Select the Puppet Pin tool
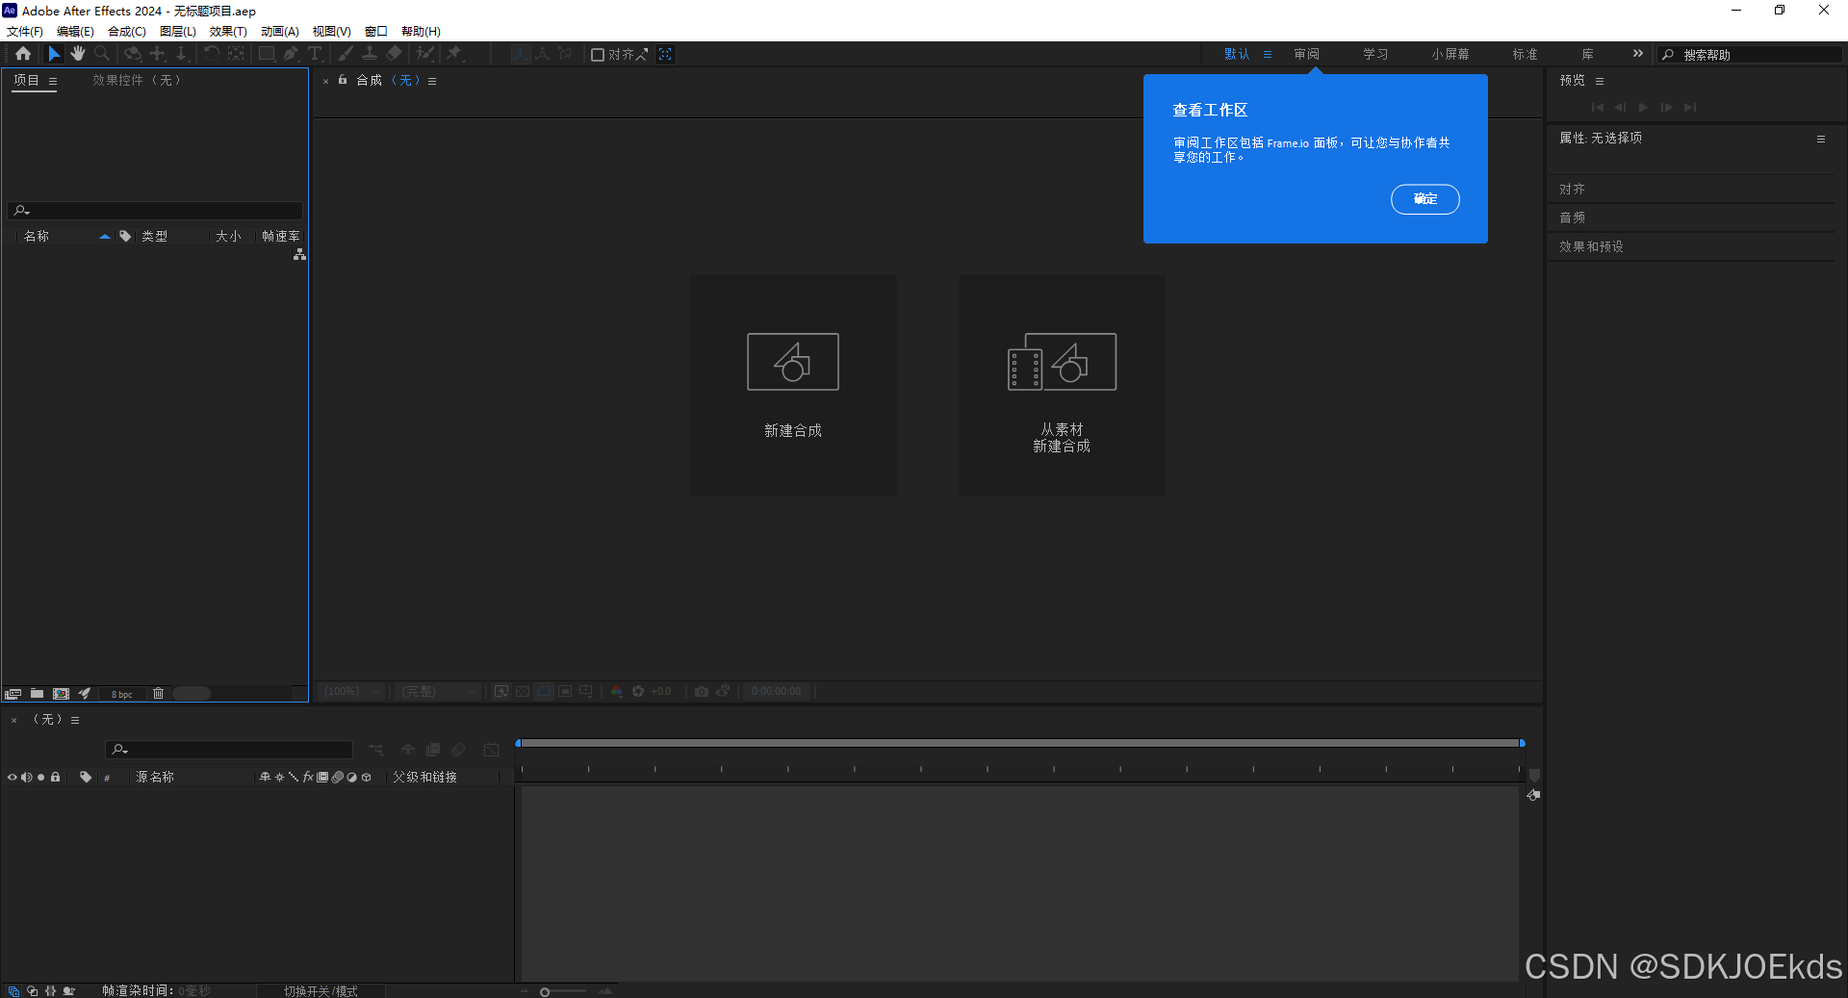This screenshot has height=998, width=1848. [454, 54]
